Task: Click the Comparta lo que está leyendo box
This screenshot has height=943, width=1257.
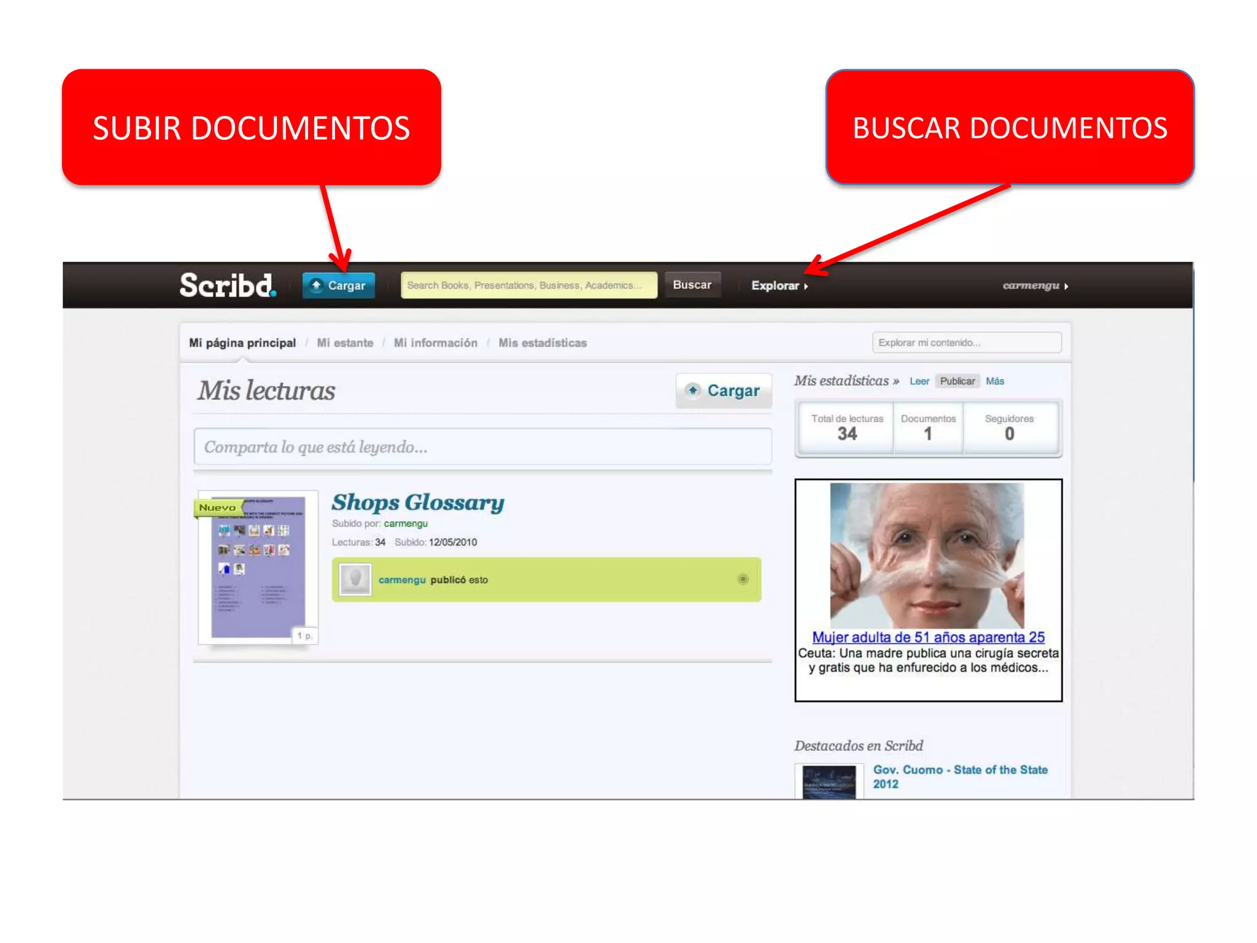Action: tap(482, 447)
